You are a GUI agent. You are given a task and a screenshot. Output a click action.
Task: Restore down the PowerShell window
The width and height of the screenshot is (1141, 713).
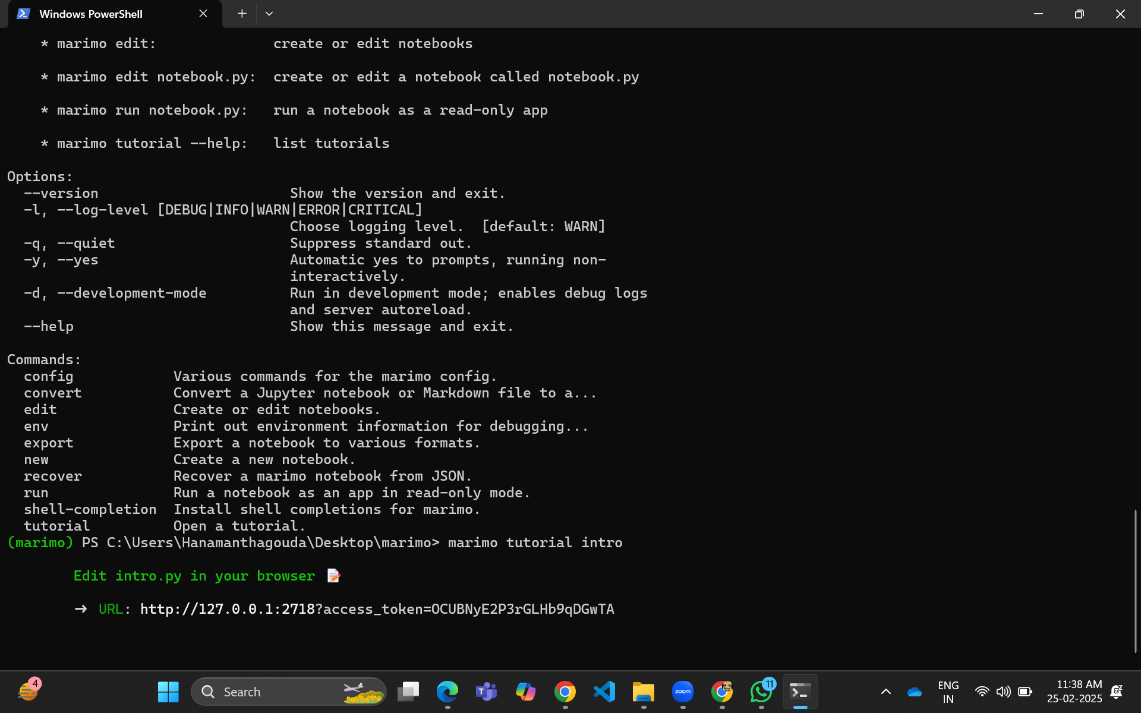(x=1079, y=13)
